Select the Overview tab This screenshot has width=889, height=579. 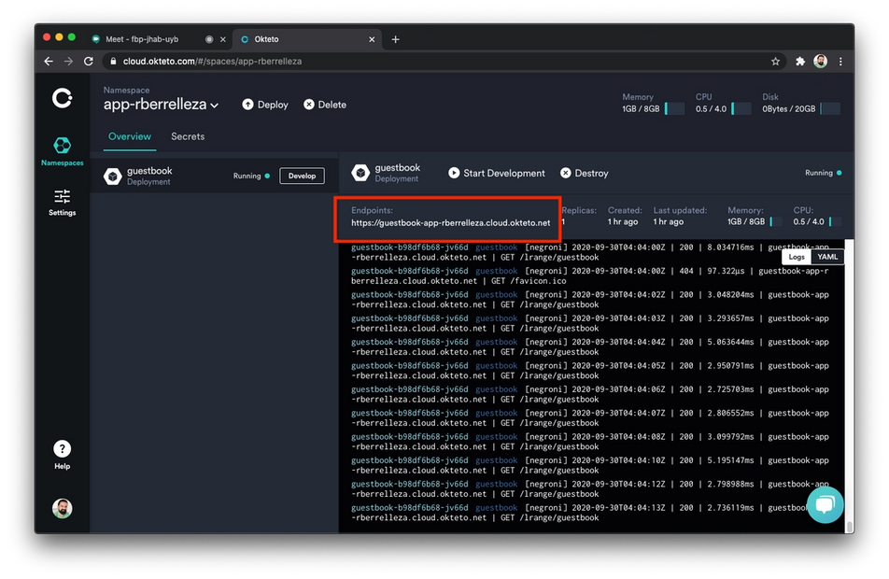tap(129, 136)
